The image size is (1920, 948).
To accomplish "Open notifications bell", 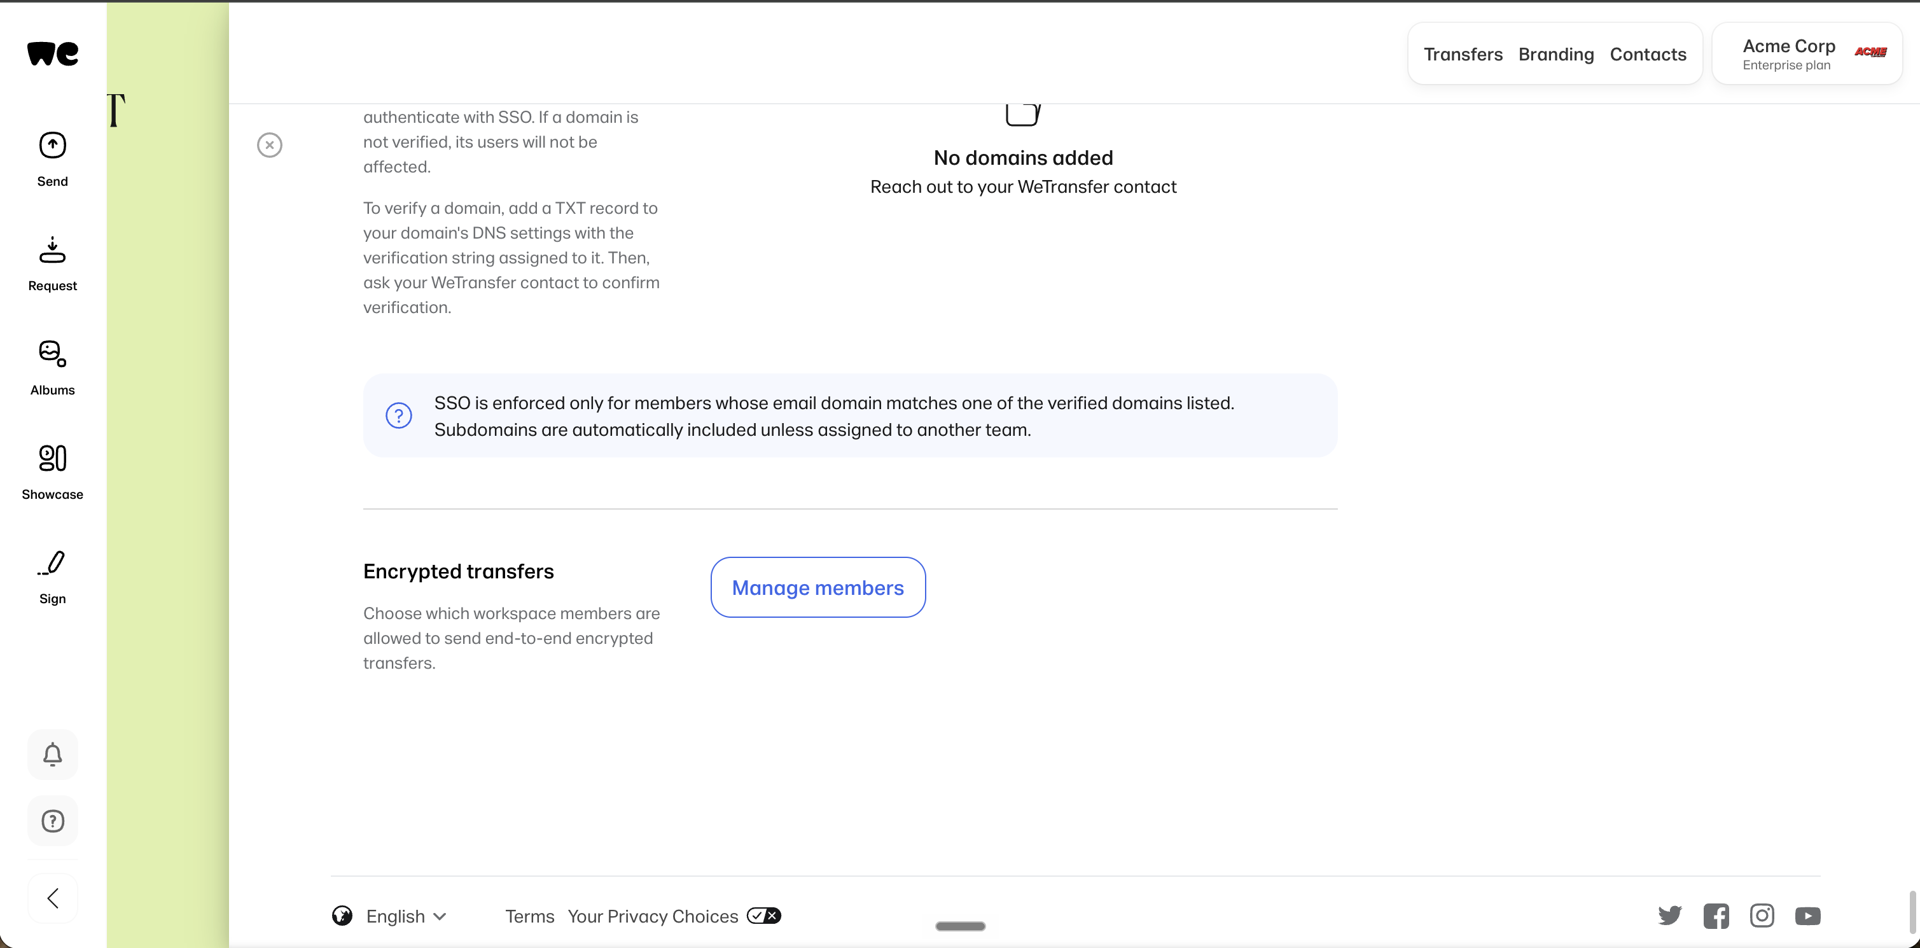I will [x=52, y=754].
